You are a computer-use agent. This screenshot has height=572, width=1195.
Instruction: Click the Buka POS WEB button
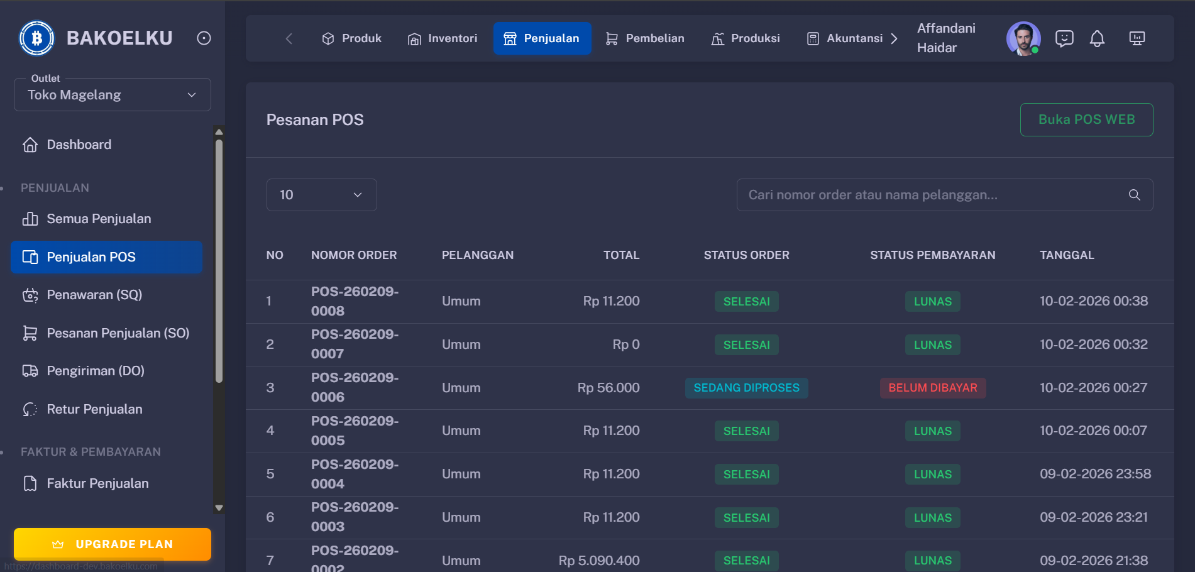1086,119
